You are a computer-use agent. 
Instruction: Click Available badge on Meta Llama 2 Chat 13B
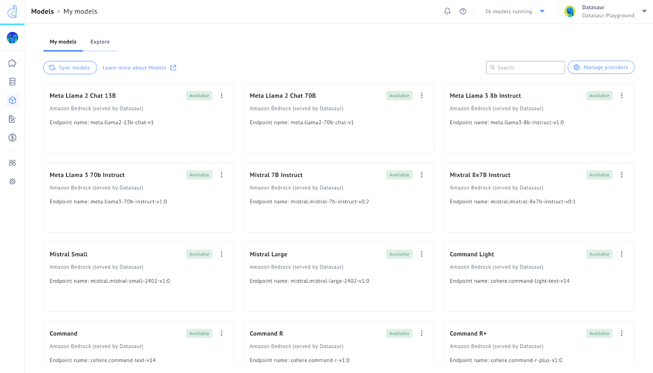tap(199, 95)
